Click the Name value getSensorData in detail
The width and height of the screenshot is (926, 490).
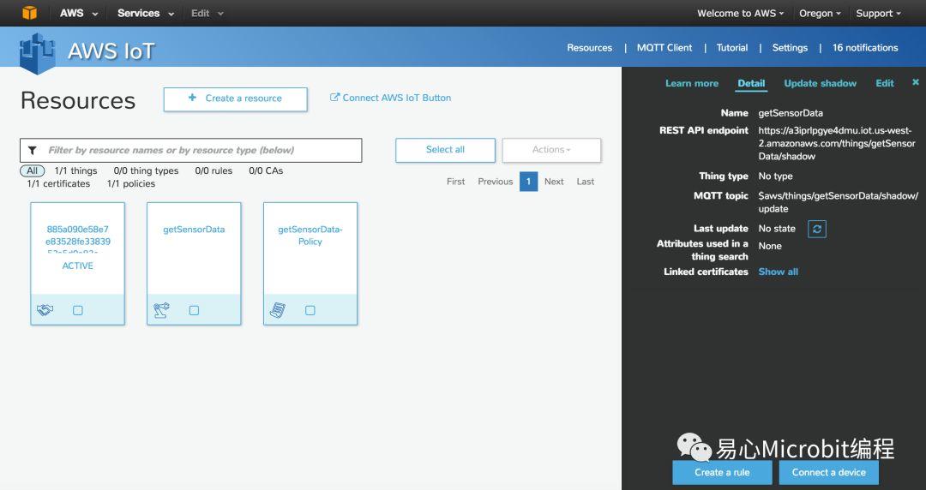point(791,113)
